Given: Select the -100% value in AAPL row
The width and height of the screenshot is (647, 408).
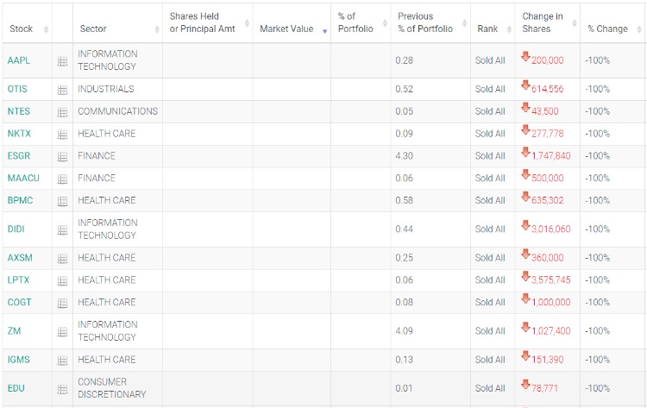Looking at the screenshot, I should pyautogui.click(x=597, y=60).
